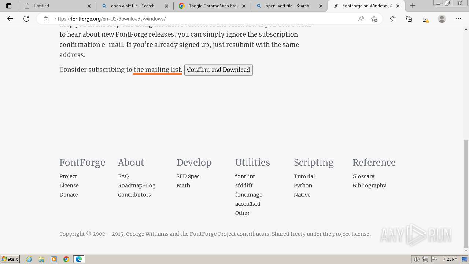Open the Scripting Tutorial link
Viewport: 469px width, 264px height.
tap(304, 176)
